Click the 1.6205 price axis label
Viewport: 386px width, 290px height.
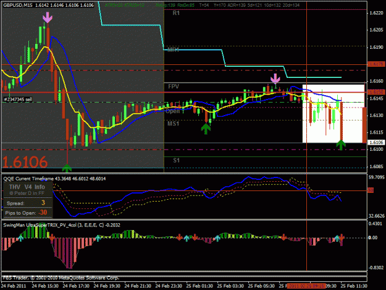pos(376,30)
